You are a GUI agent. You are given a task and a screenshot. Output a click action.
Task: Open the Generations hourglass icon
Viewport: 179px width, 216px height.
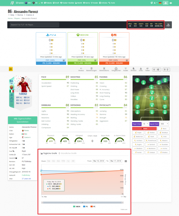click(104, 69)
